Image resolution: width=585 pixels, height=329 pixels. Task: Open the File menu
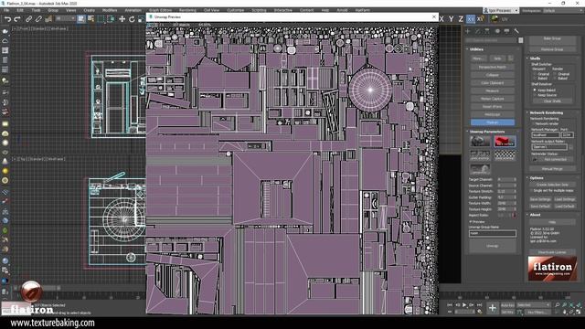point(6,10)
